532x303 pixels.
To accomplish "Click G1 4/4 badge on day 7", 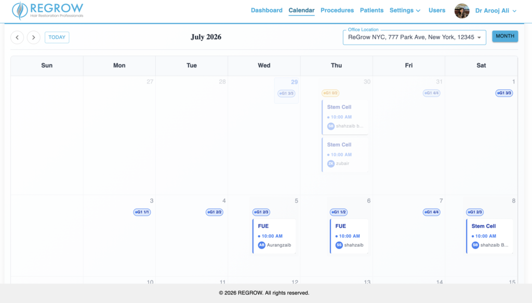I will pos(432,212).
